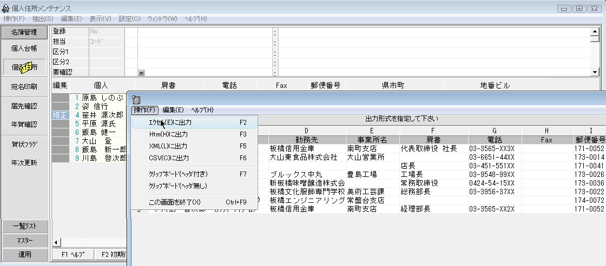This screenshot has height=266, width=606.
Task: Click up arrow of top panel scrollbar
Action: 595,31
